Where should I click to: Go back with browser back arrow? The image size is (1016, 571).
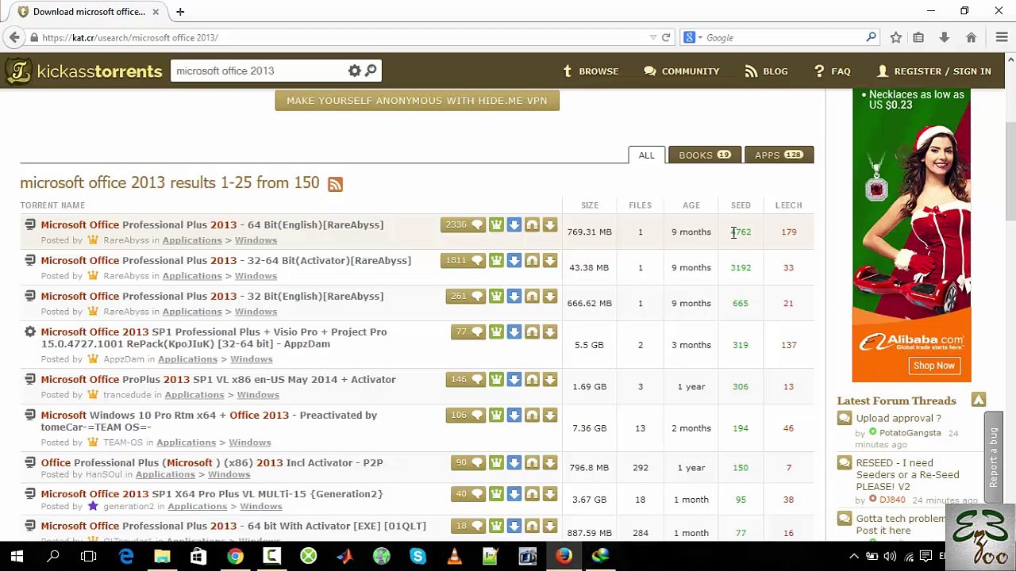coord(14,37)
